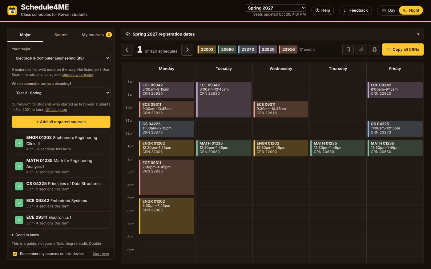Click Copy all CRNs

pos(403,49)
